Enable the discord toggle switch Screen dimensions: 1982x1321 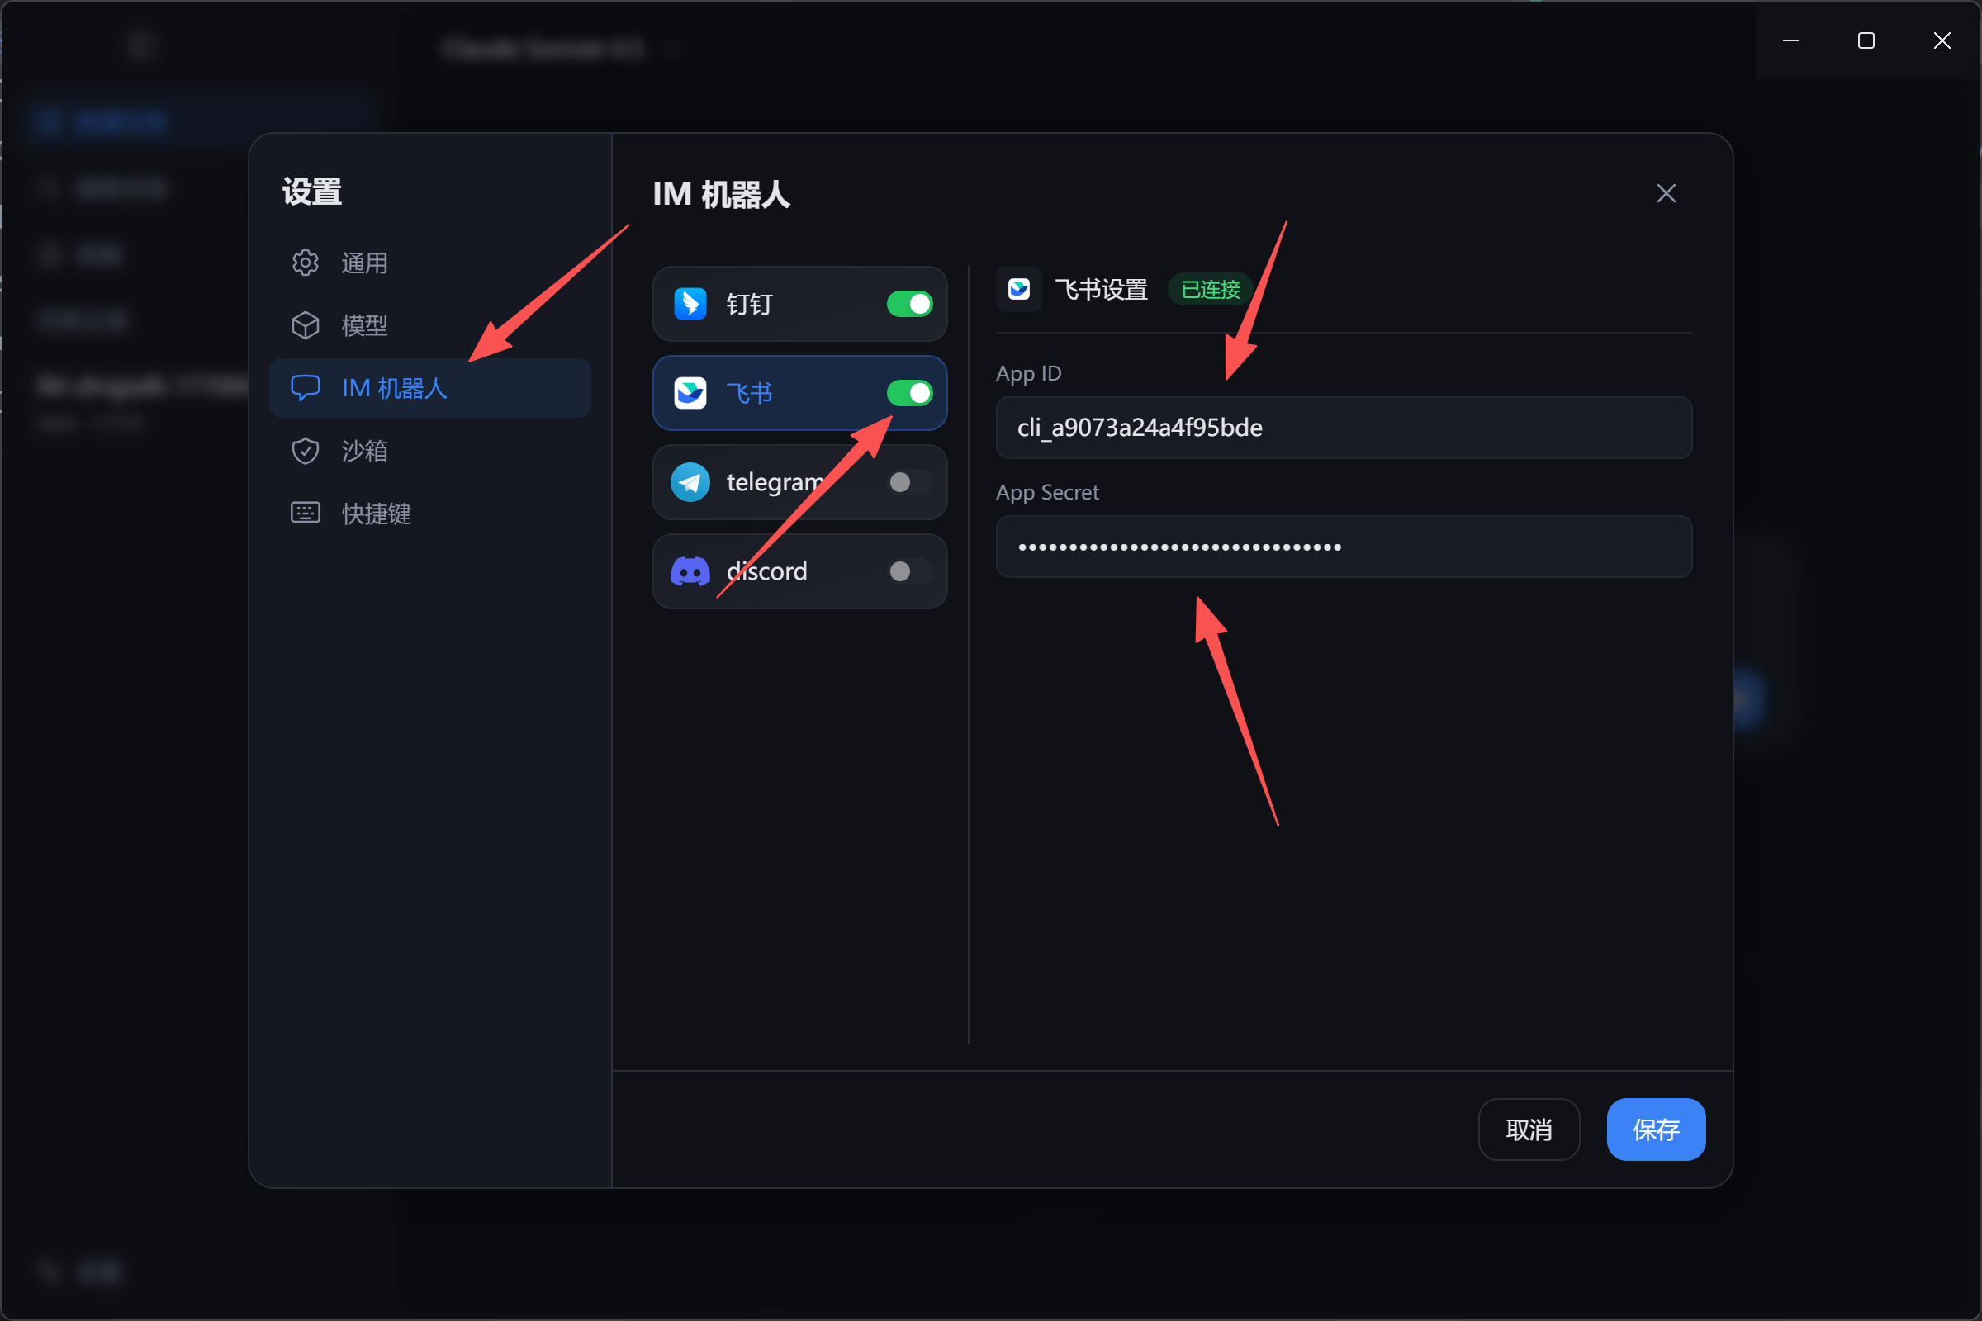tap(909, 571)
